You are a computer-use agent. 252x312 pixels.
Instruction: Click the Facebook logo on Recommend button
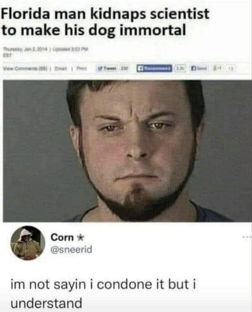click(x=140, y=68)
